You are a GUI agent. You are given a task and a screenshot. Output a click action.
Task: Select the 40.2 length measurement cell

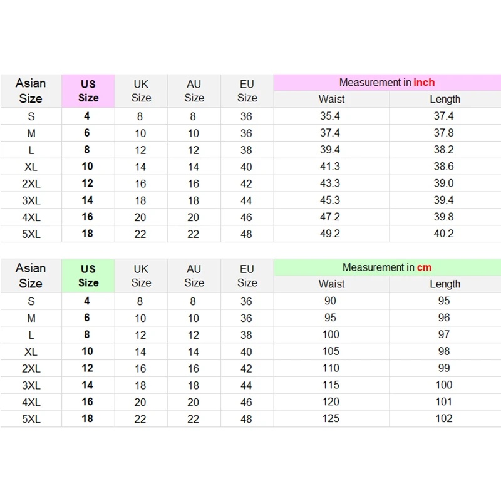(443, 234)
